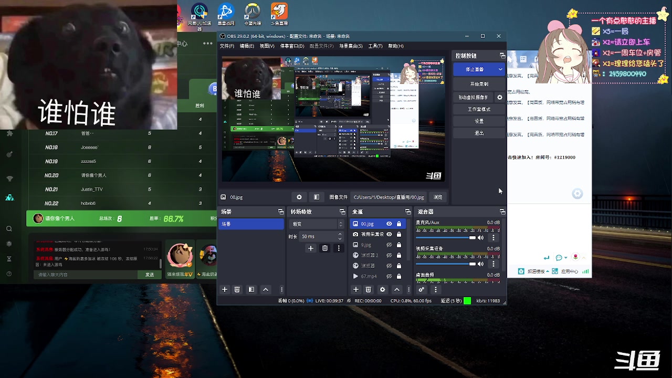Undock the 混音器 panel

coord(502,212)
